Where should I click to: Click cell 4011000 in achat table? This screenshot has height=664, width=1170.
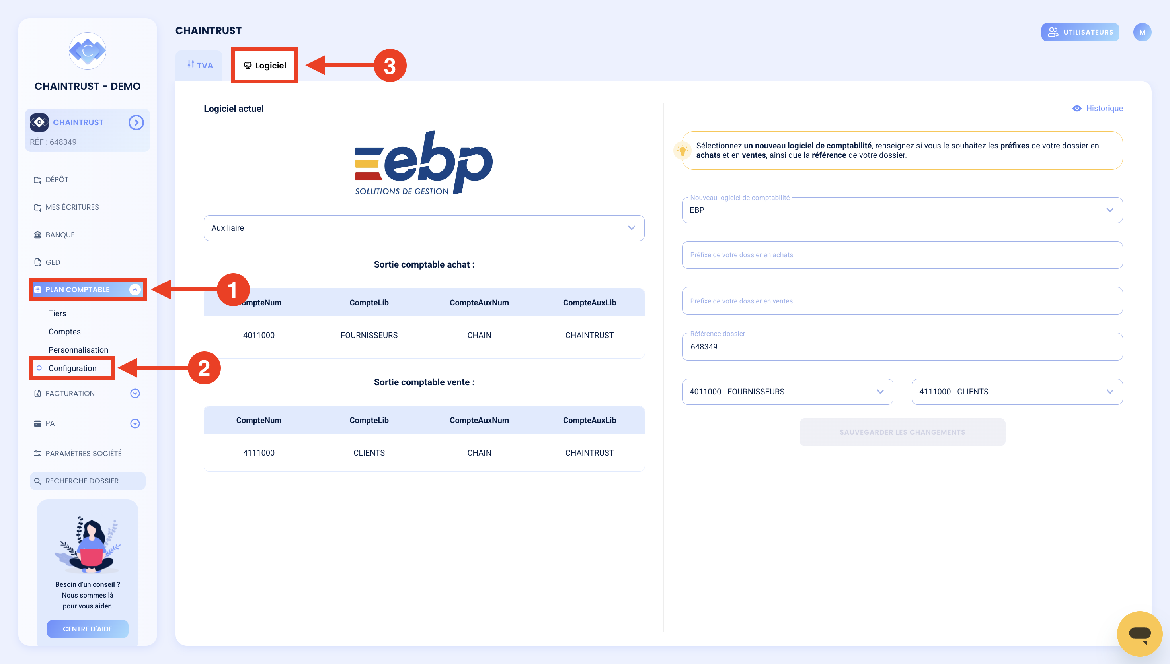[x=259, y=335]
